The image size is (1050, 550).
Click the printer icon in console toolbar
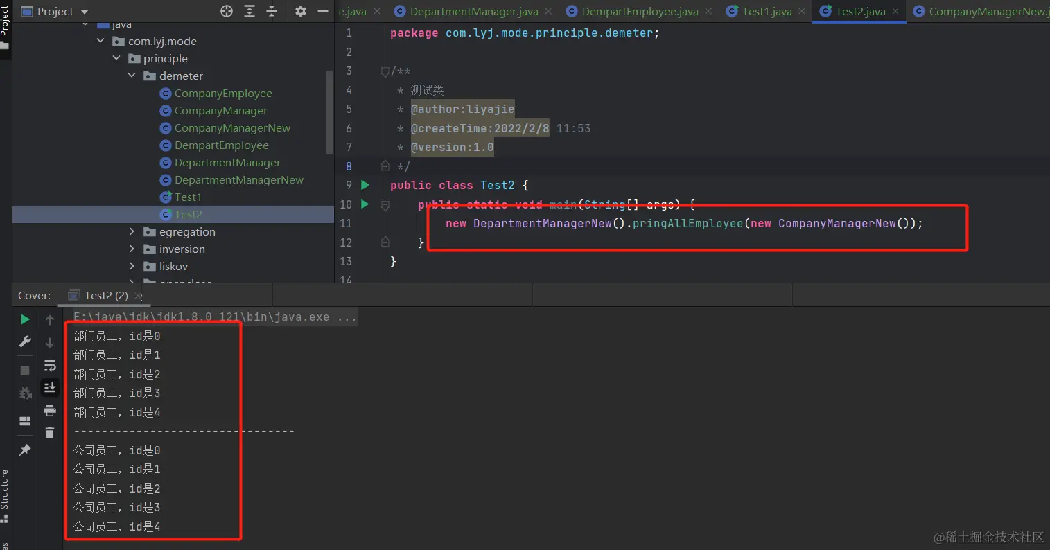tap(50, 410)
